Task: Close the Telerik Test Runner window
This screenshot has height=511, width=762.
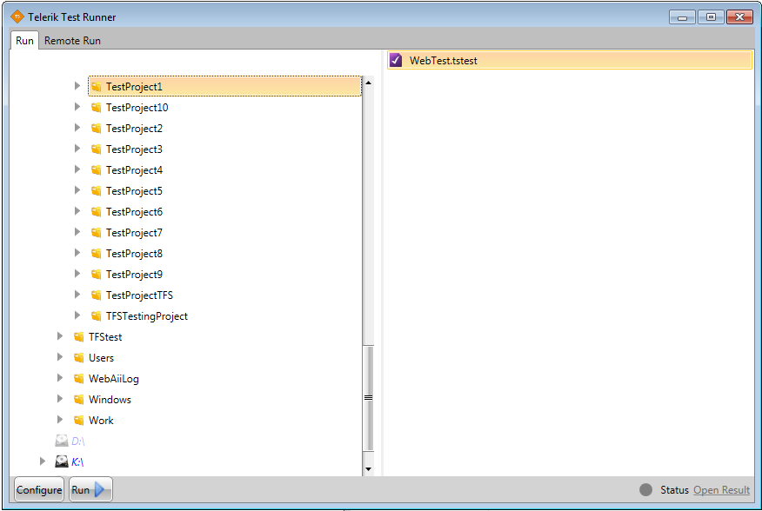Action: click(739, 17)
